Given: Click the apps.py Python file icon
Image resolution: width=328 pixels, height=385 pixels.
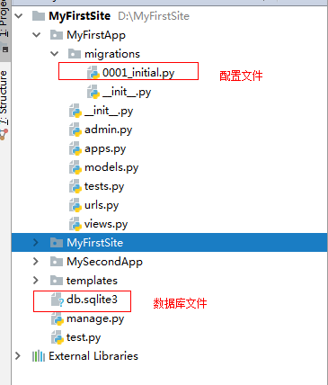Looking at the screenshot, I should [75, 148].
